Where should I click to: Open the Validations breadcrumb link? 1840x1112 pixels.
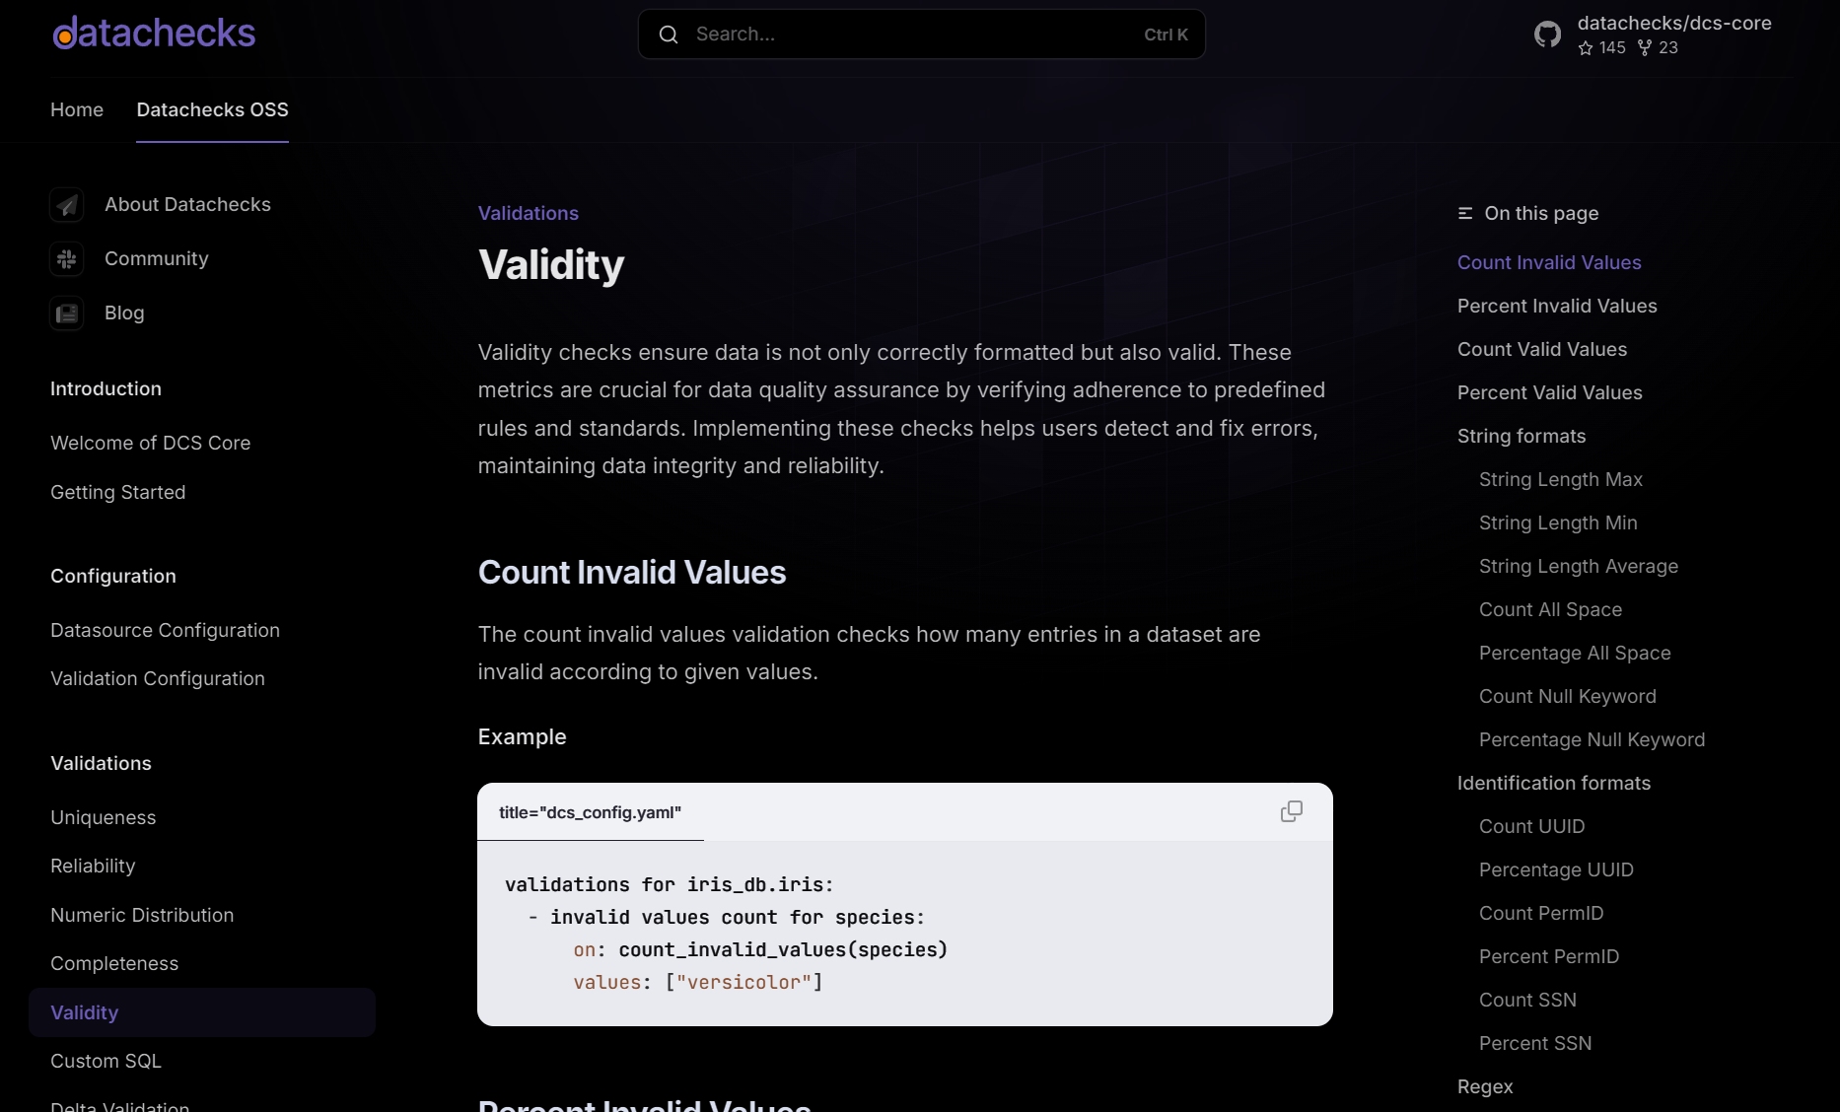coord(528,213)
